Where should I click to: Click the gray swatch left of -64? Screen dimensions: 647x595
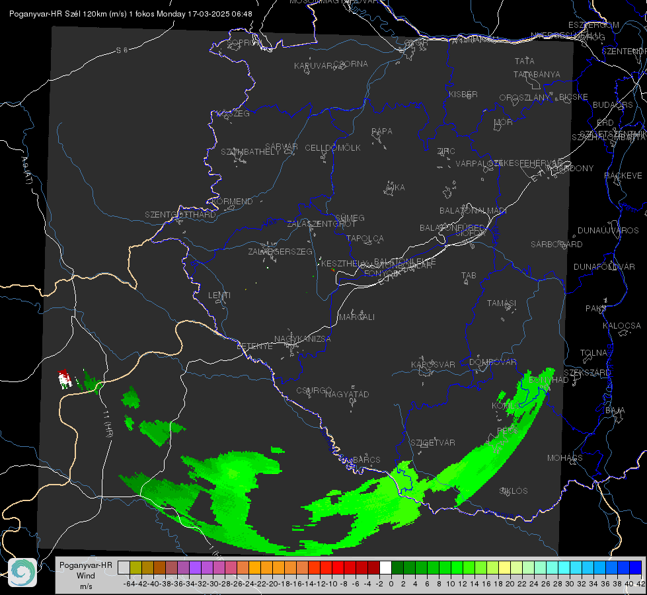click(124, 567)
